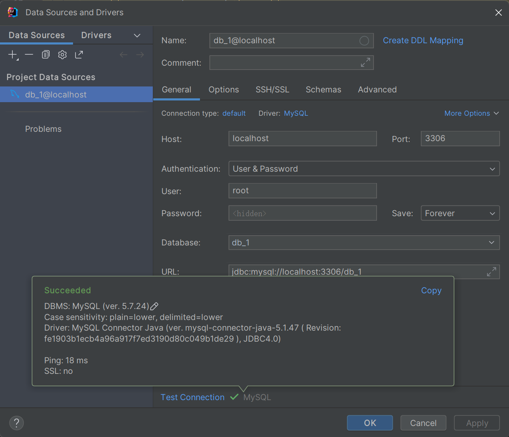Open the Authentication dropdown
This screenshot has height=437, width=509.
point(364,168)
